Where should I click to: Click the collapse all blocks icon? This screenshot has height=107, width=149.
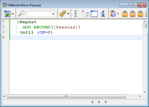[85, 14]
